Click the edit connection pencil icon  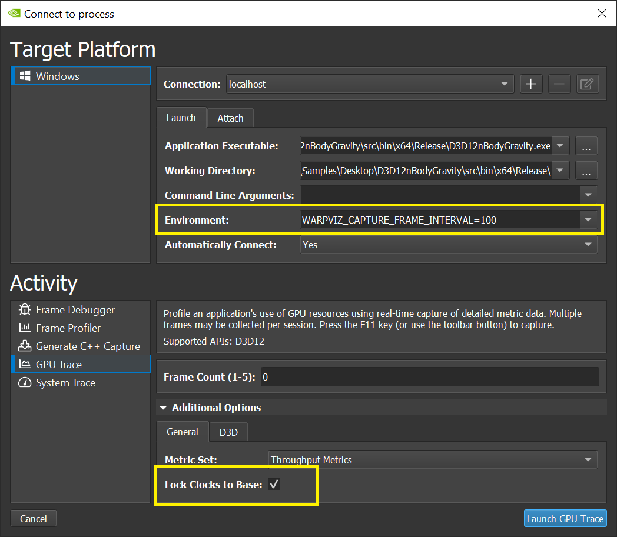pos(587,84)
